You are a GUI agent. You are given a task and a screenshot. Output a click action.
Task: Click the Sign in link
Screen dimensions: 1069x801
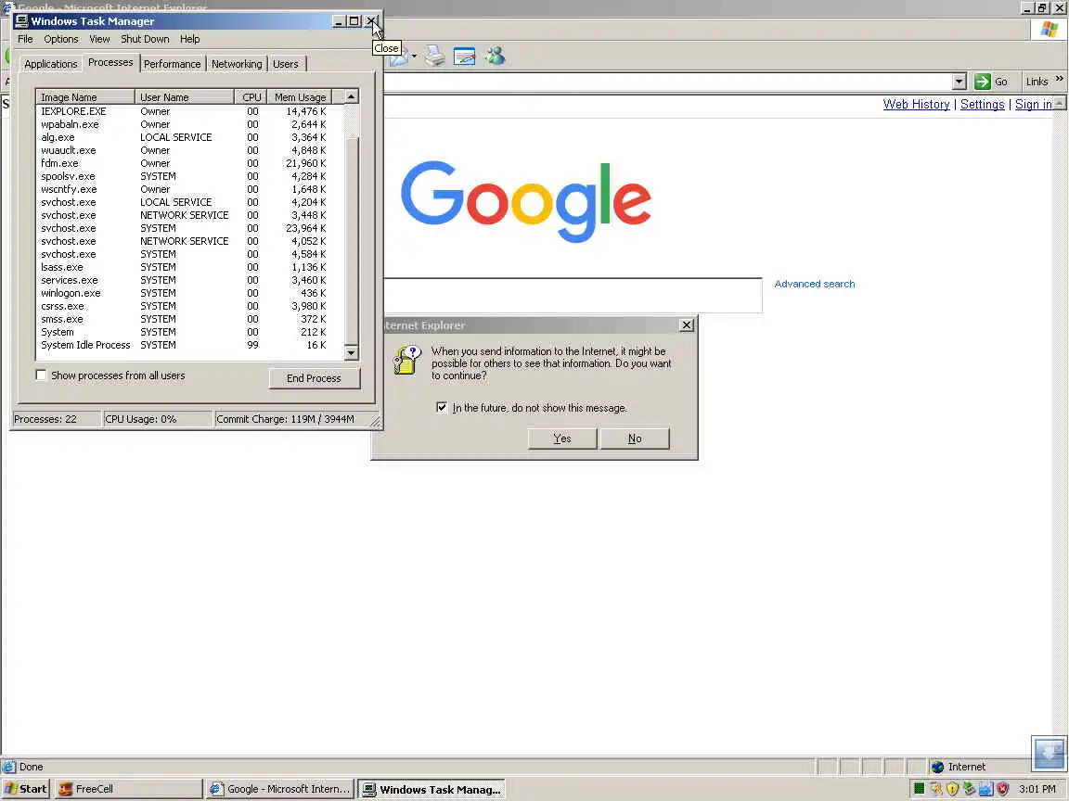pos(1034,104)
